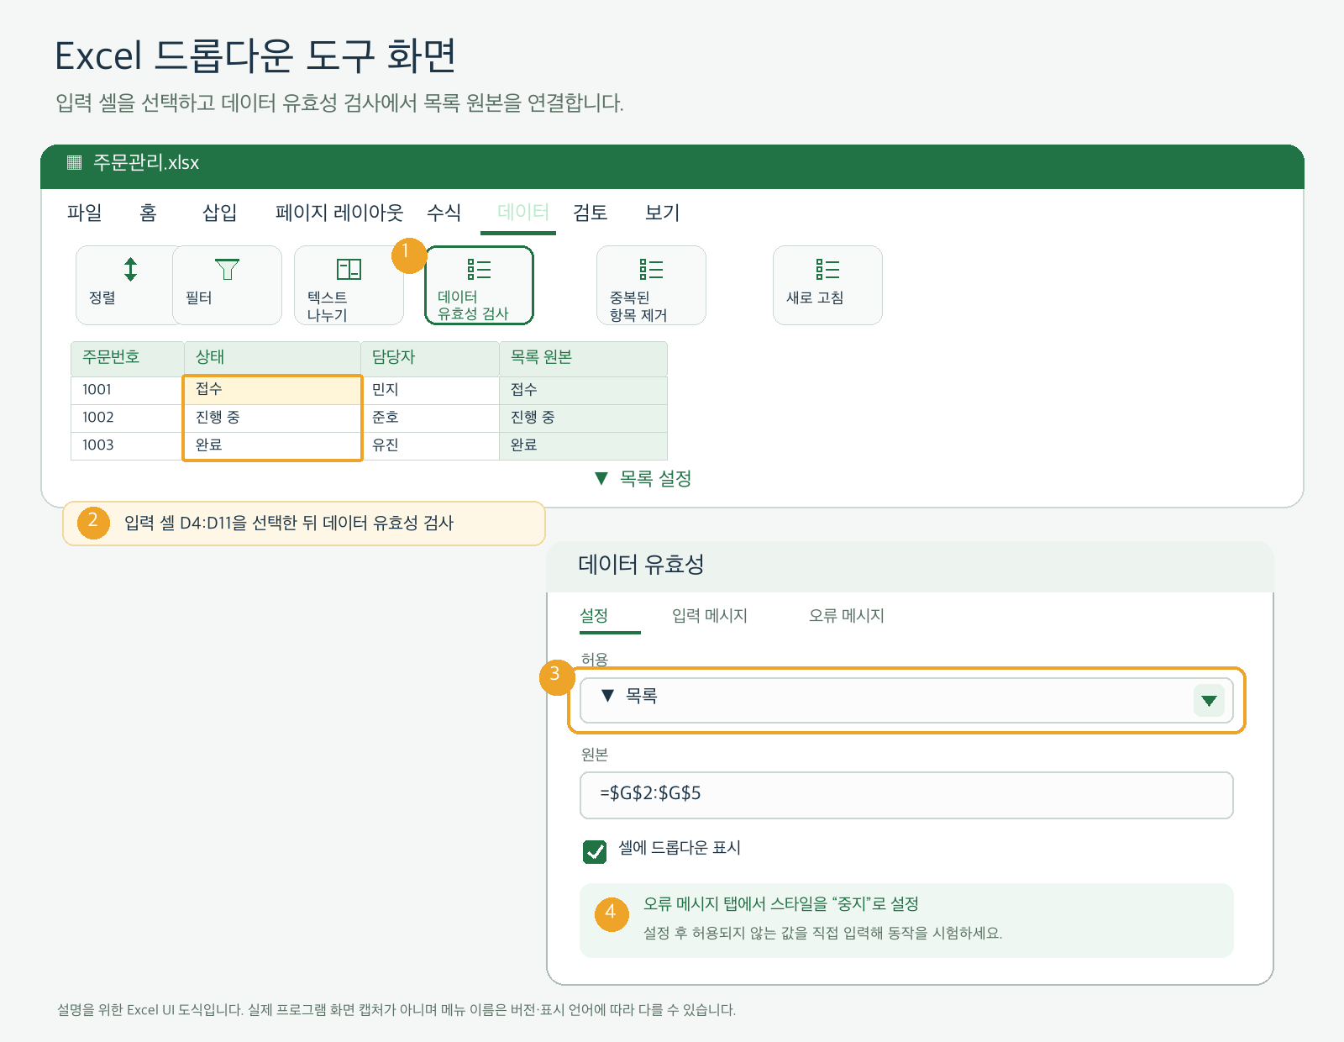Screen dimensions: 1344x1042
Task: Click the 주문번호 column header
Action: (x=128, y=358)
